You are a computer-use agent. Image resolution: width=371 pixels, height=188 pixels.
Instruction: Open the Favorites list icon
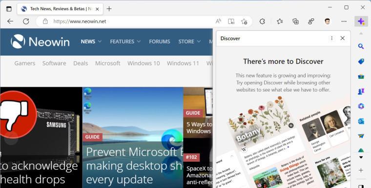click(280, 21)
